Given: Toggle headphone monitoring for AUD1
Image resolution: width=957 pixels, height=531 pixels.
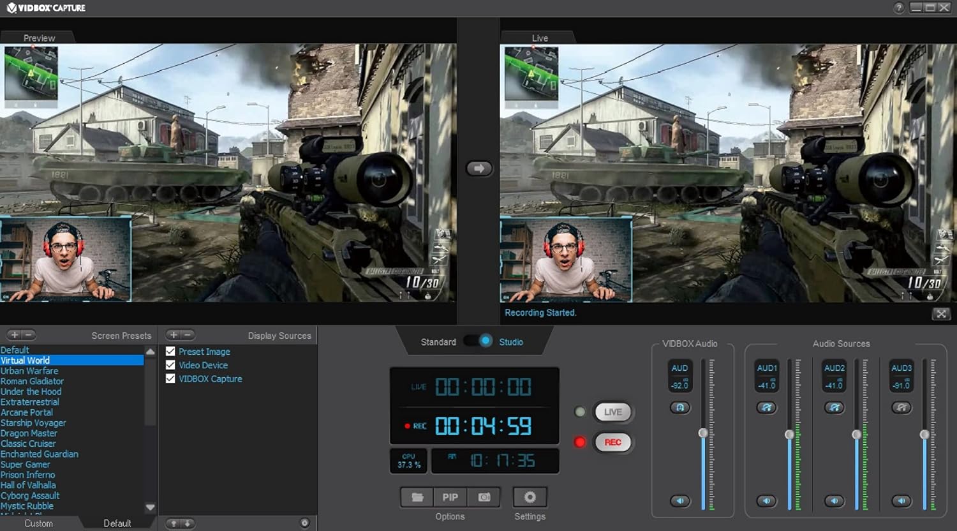Looking at the screenshot, I should (767, 407).
